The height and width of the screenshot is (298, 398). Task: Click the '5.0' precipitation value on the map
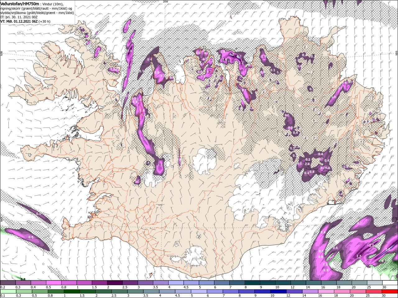point(388,250)
